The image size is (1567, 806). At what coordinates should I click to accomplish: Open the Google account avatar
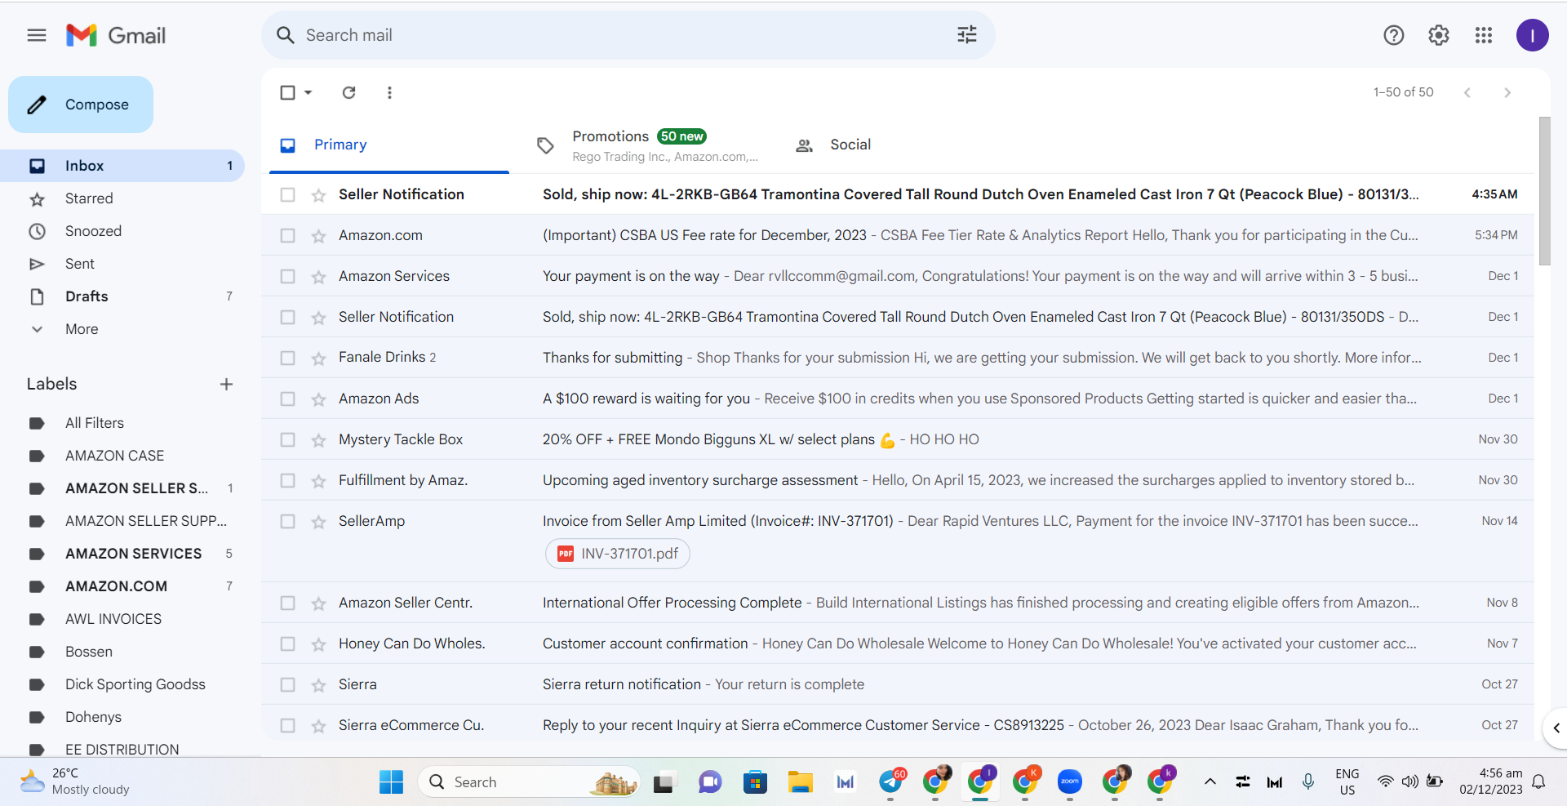[x=1532, y=35]
